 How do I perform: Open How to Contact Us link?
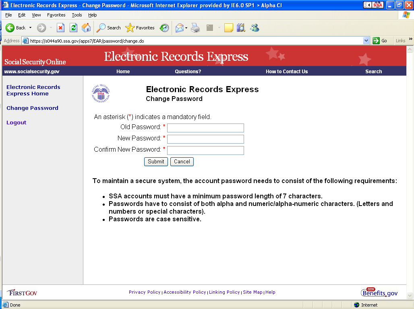pos(287,72)
